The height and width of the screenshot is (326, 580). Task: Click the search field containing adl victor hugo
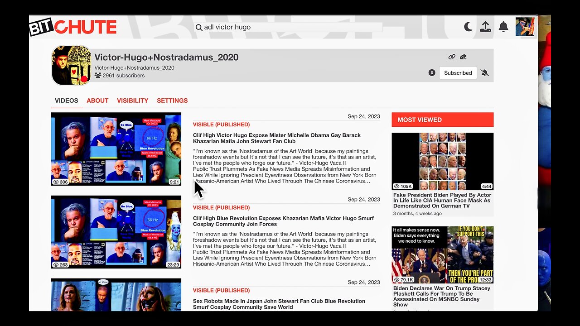pyautogui.click(x=289, y=27)
